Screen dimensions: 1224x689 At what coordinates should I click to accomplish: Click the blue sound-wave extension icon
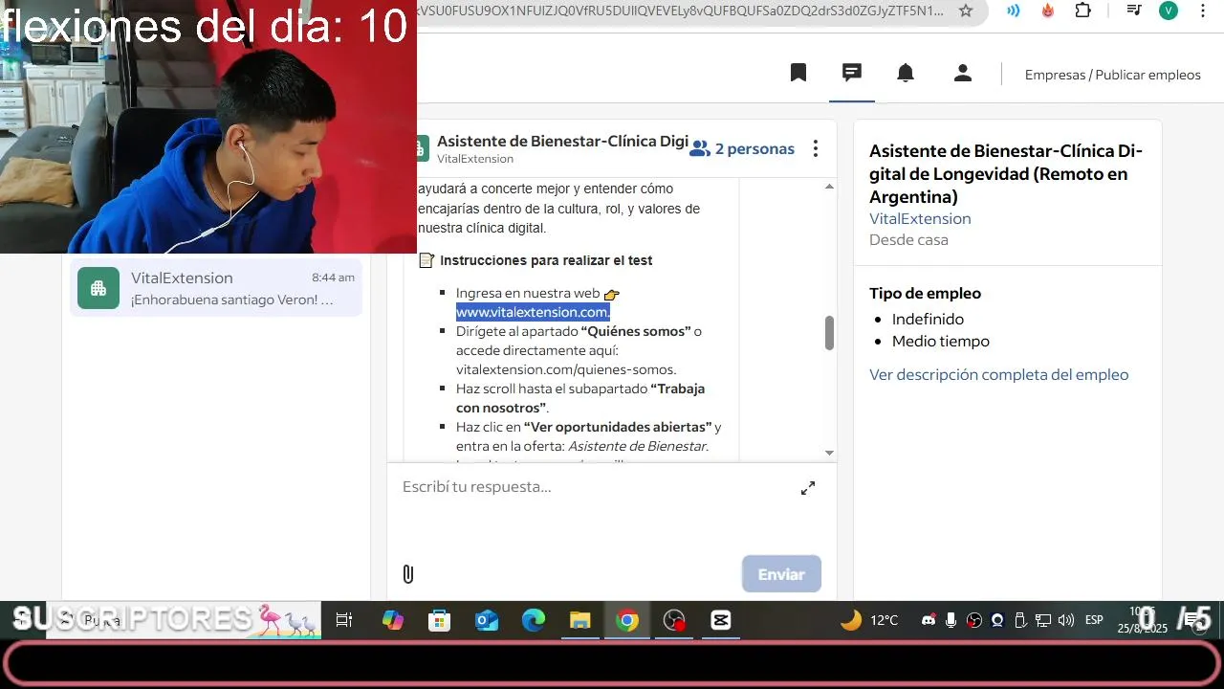[x=1013, y=11]
